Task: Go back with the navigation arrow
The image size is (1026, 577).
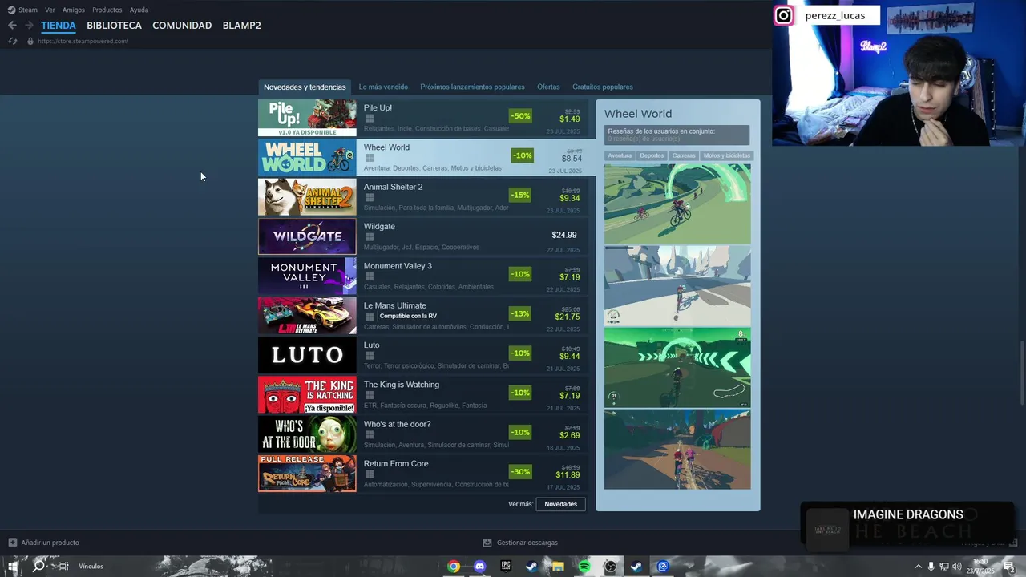Action: (12, 26)
